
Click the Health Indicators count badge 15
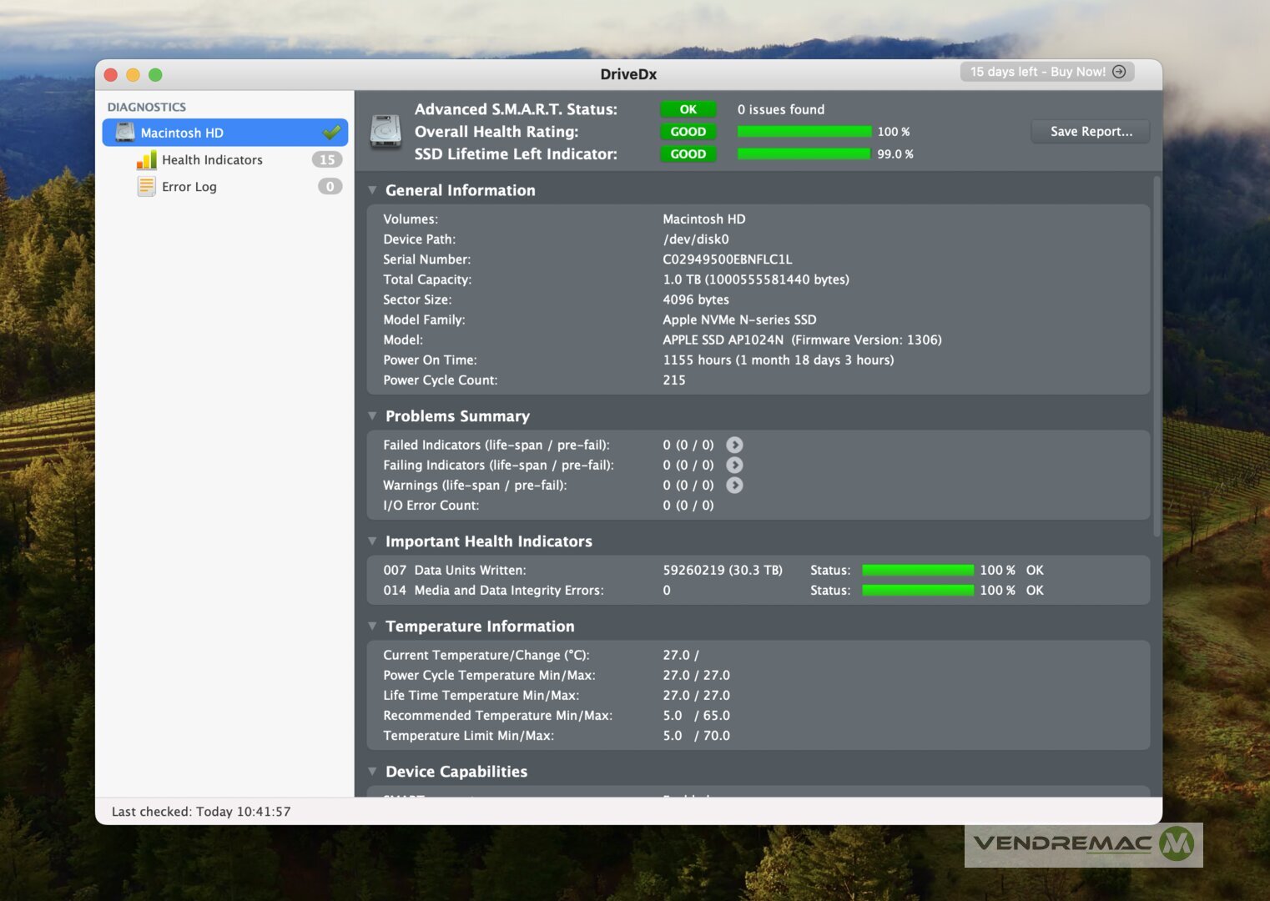(327, 160)
